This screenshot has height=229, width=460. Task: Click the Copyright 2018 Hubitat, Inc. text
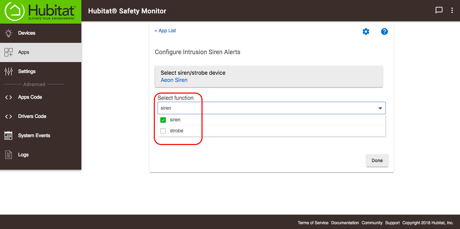pos(428,223)
